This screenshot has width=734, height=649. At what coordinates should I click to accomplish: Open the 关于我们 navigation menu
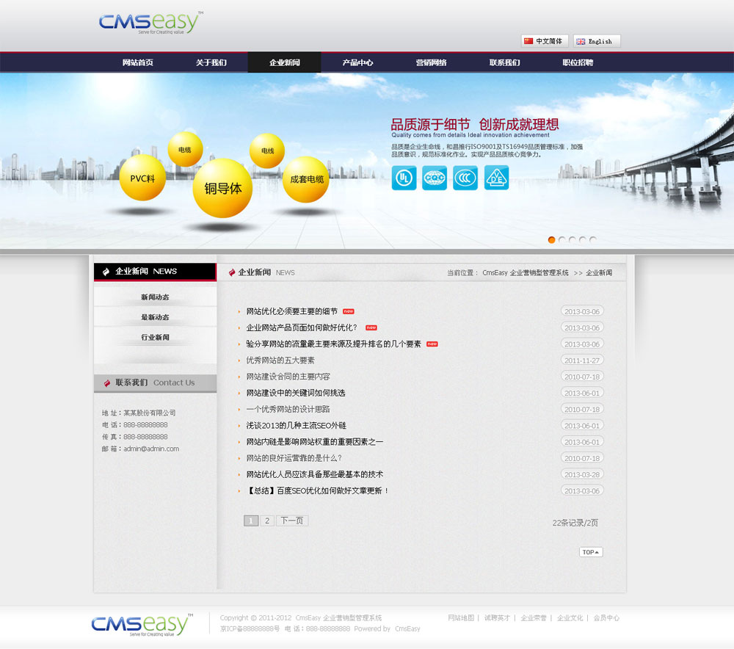pyautogui.click(x=211, y=62)
